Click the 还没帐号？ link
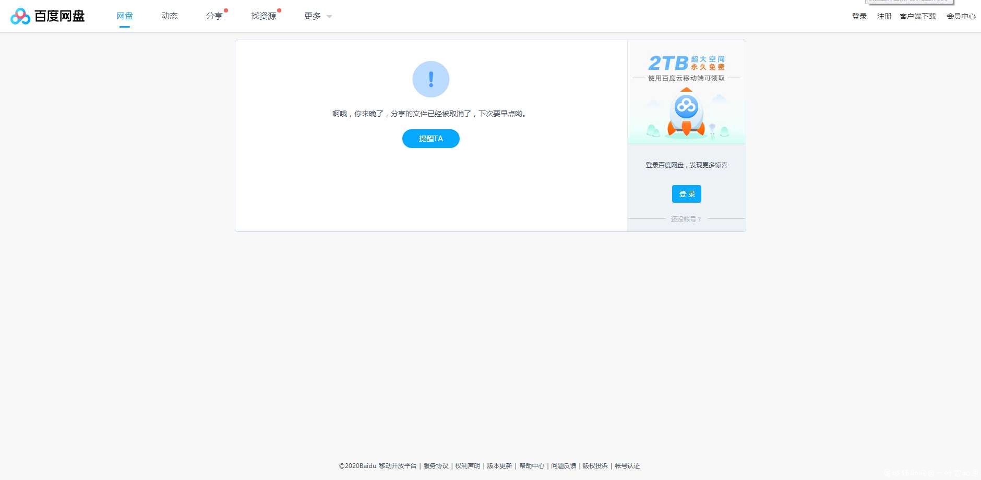 pos(686,219)
